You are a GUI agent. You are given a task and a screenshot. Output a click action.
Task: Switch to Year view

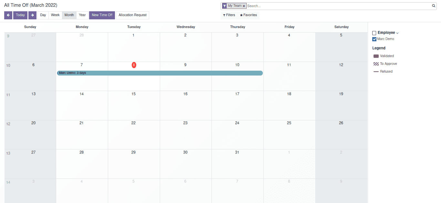click(82, 15)
